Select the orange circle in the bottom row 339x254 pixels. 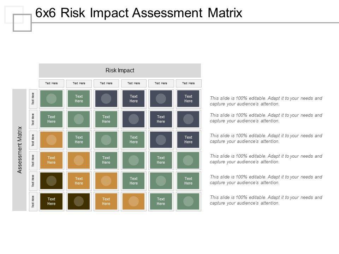click(133, 201)
